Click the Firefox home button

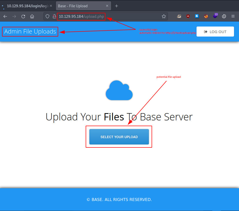[x=32, y=16]
